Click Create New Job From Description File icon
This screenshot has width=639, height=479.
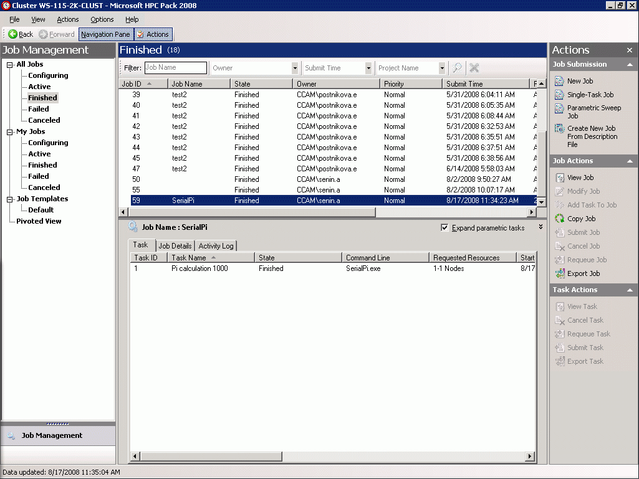(x=560, y=129)
